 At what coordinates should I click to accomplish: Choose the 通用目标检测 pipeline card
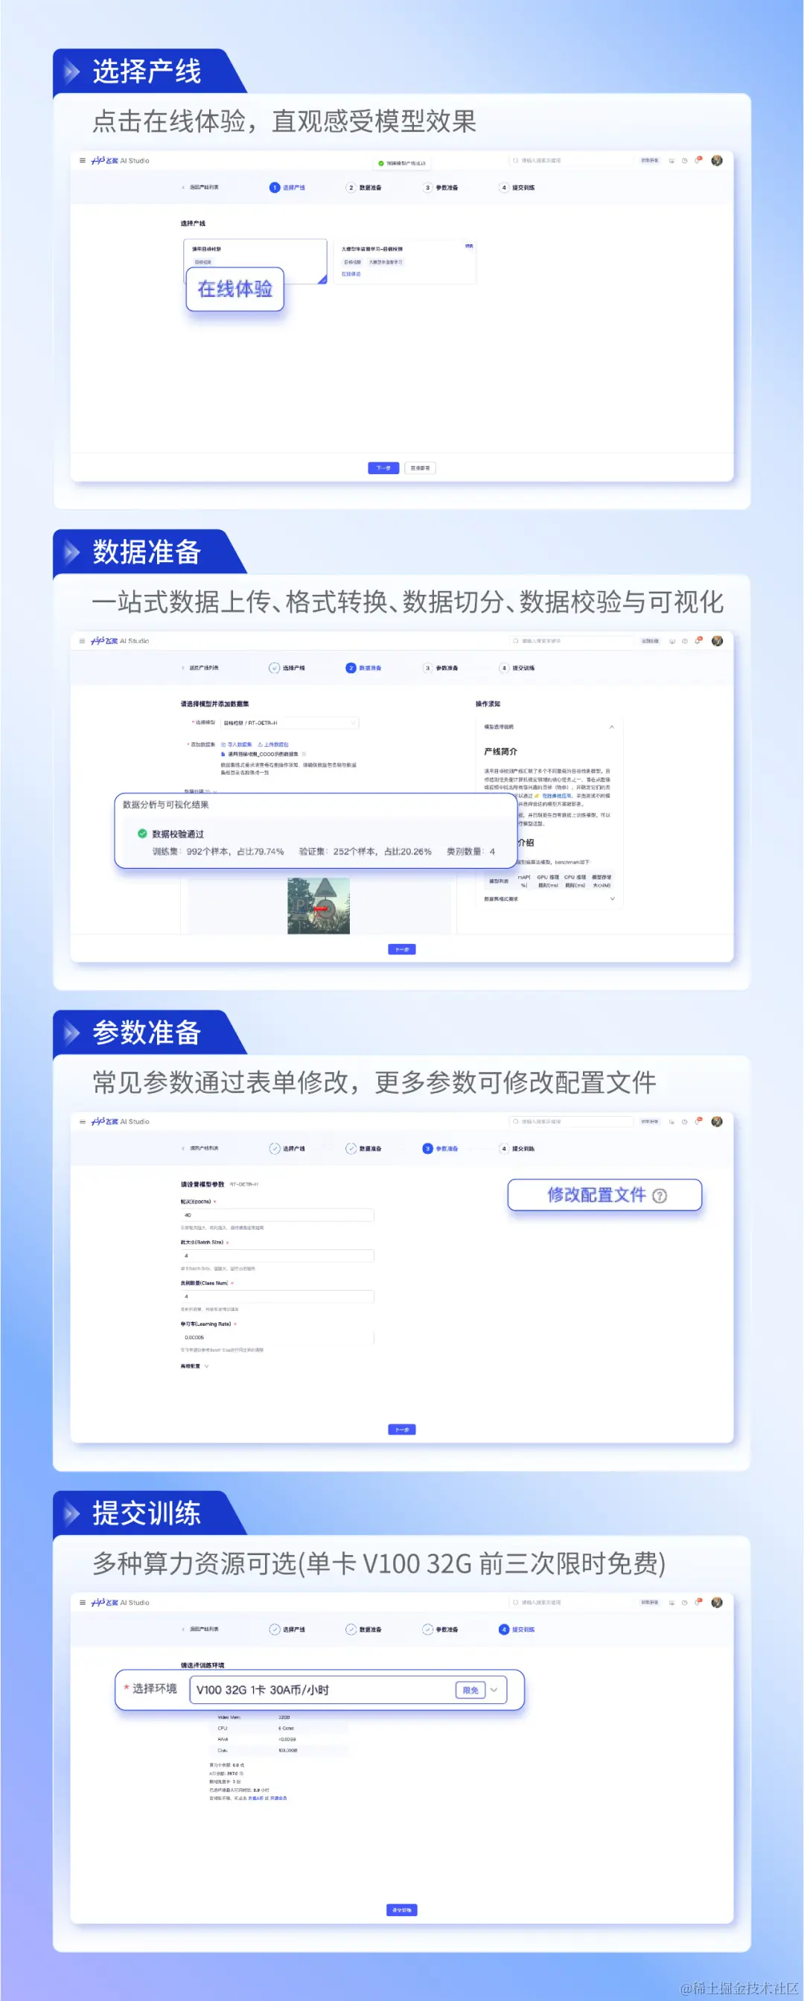(x=255, y=261)
